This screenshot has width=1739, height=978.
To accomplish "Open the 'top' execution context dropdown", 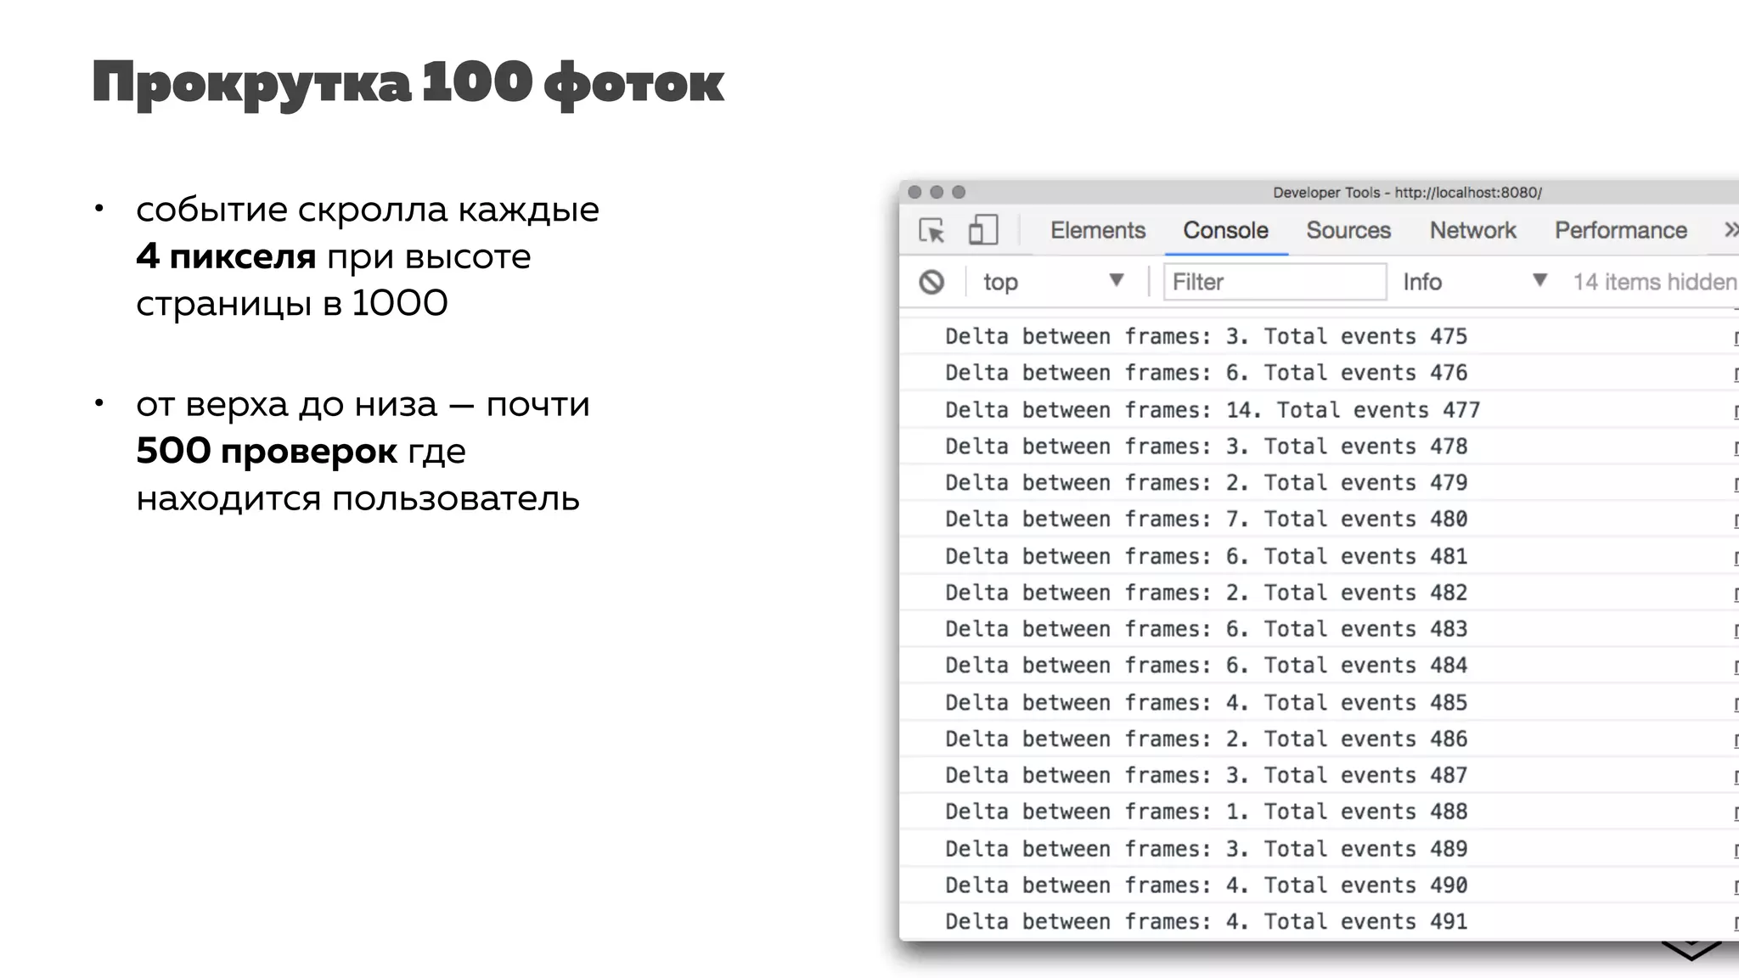I will 1054,282.
